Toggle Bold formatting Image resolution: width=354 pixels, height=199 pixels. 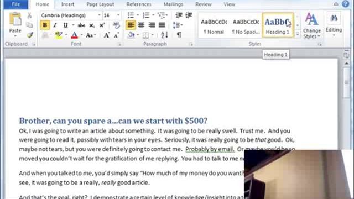(x=45, y=25)
